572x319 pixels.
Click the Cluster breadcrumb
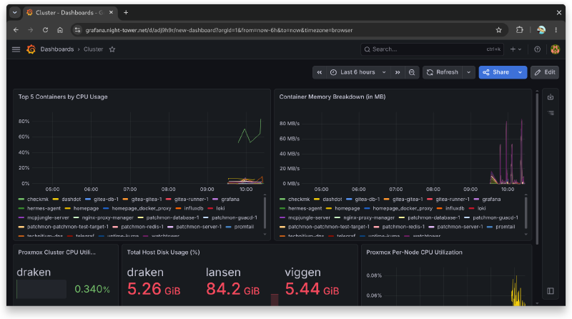click(x=93, y=49)
